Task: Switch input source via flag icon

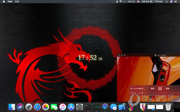Action: point(138,1)
